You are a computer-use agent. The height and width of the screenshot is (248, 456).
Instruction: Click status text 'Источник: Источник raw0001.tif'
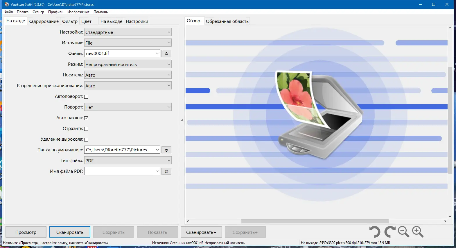[x=198, y=243]
